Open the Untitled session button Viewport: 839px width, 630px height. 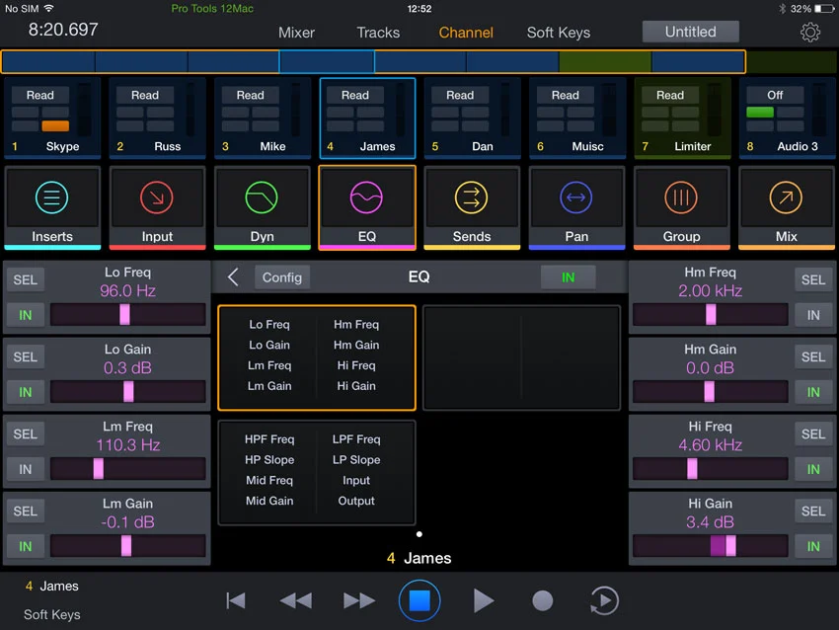point(690,32)
